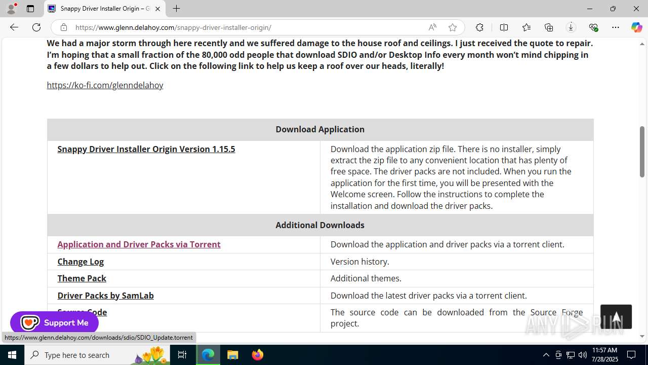Open Settings and more ellipsis menu
Viewport: 648px width, 365px height.
[x=616, y=27]
